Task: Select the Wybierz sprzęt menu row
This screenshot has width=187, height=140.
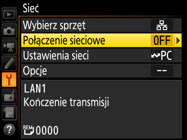Action: click(101, 25)
